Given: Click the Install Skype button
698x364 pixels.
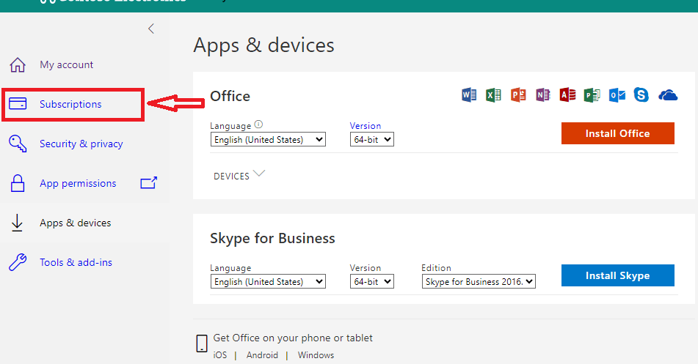Looking at the screenshot, I should (617, 275).
